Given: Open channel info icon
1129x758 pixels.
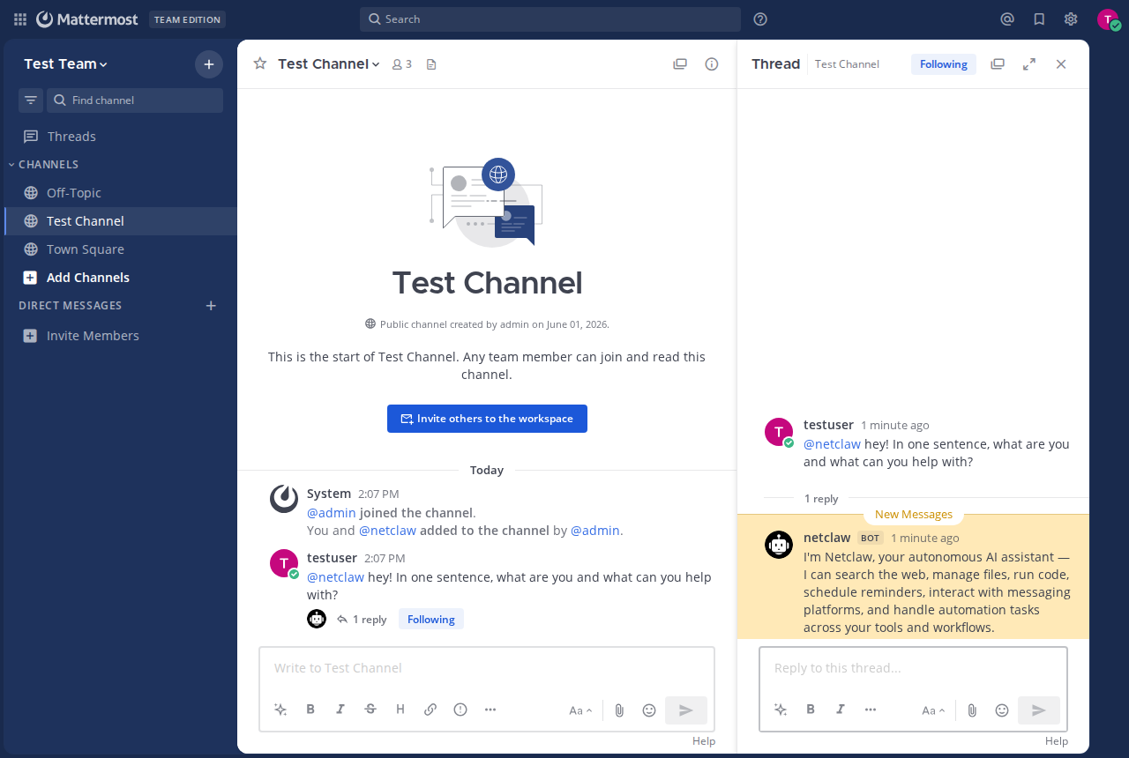Looking at the screenshot, I should coord(712,64).
